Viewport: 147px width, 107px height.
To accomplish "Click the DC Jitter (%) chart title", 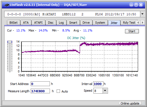I will point(76,38).
